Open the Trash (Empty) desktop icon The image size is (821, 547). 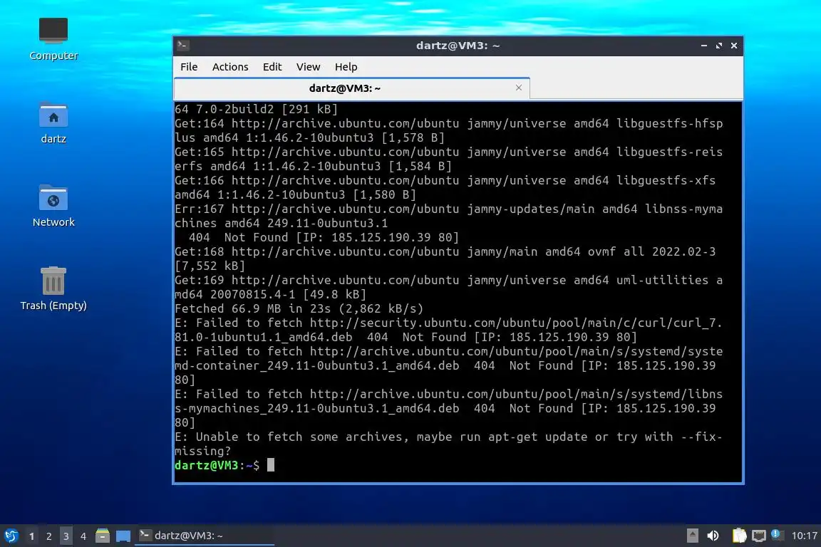coord(53,288)
